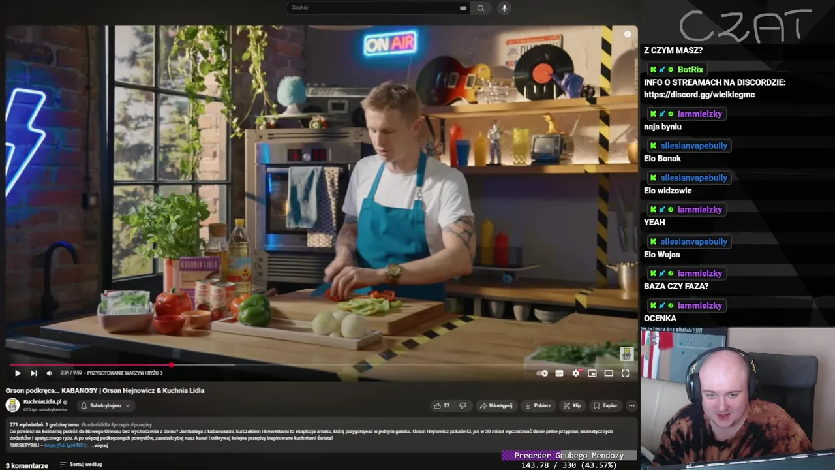
Task: Click silesianvapebully above 'Elo Wujas'
Action: click(x=693, y=242)
